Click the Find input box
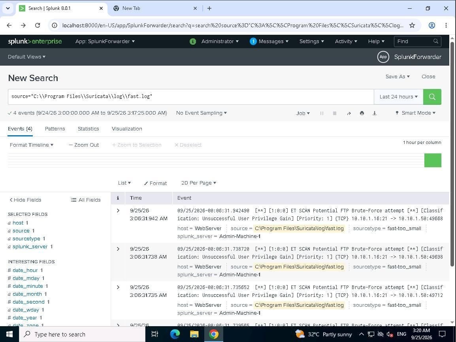 (x=417, y=42)
